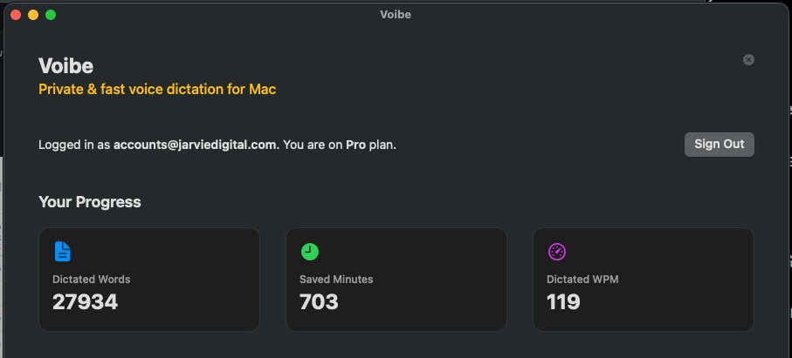Close the window with the red button

(x=16, y=15)
